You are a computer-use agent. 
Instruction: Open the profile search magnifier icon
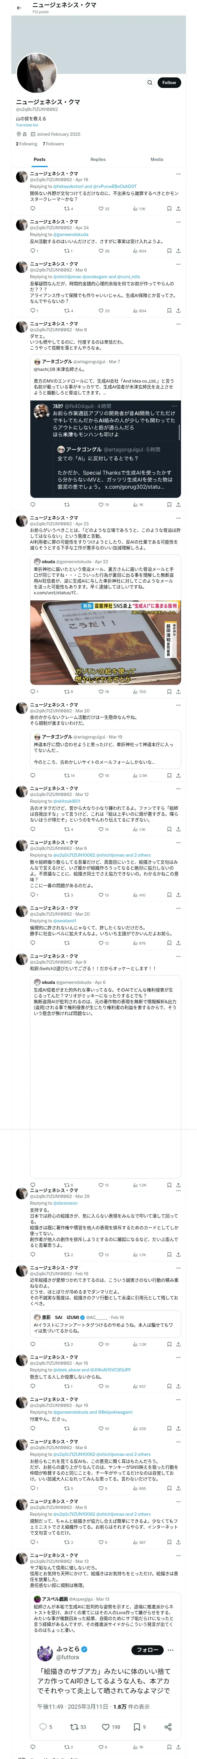150,83
